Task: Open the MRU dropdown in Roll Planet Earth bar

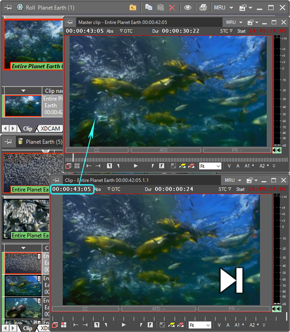Action: [x=224, y=8]
